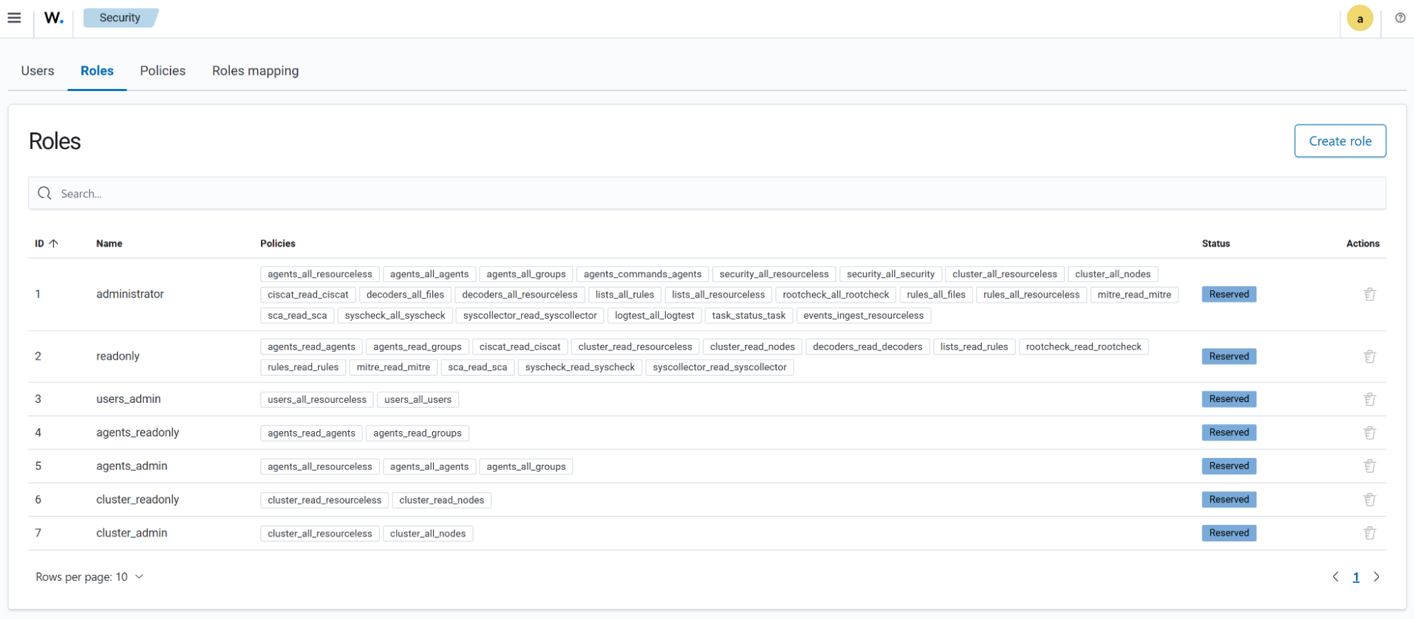Click trash icon for users_admin role

[1369, 399]
